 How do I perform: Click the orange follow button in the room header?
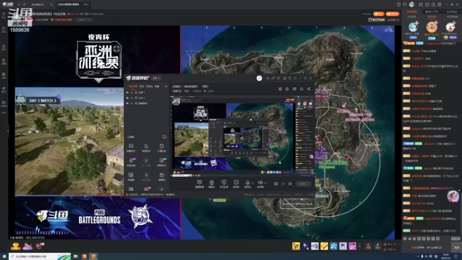379,14
